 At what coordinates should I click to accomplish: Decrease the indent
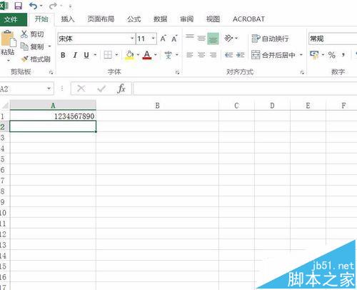pos(228,55)
